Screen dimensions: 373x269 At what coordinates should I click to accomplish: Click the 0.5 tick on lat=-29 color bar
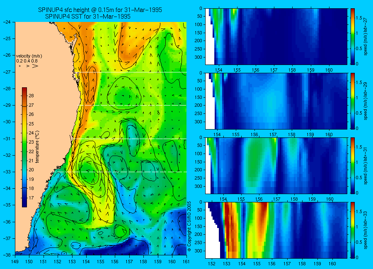(x=359, y=113)
